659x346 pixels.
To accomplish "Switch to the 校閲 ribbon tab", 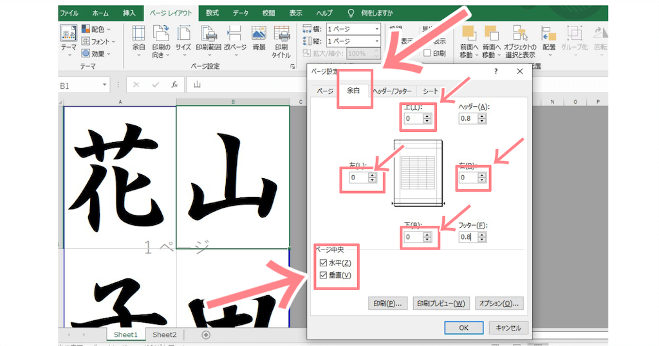I will pos(268,13).
